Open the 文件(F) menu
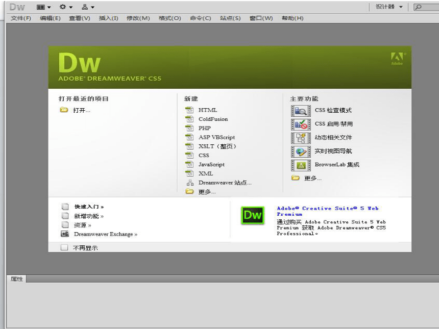This screenshot has width=439, height=329. 21,18
